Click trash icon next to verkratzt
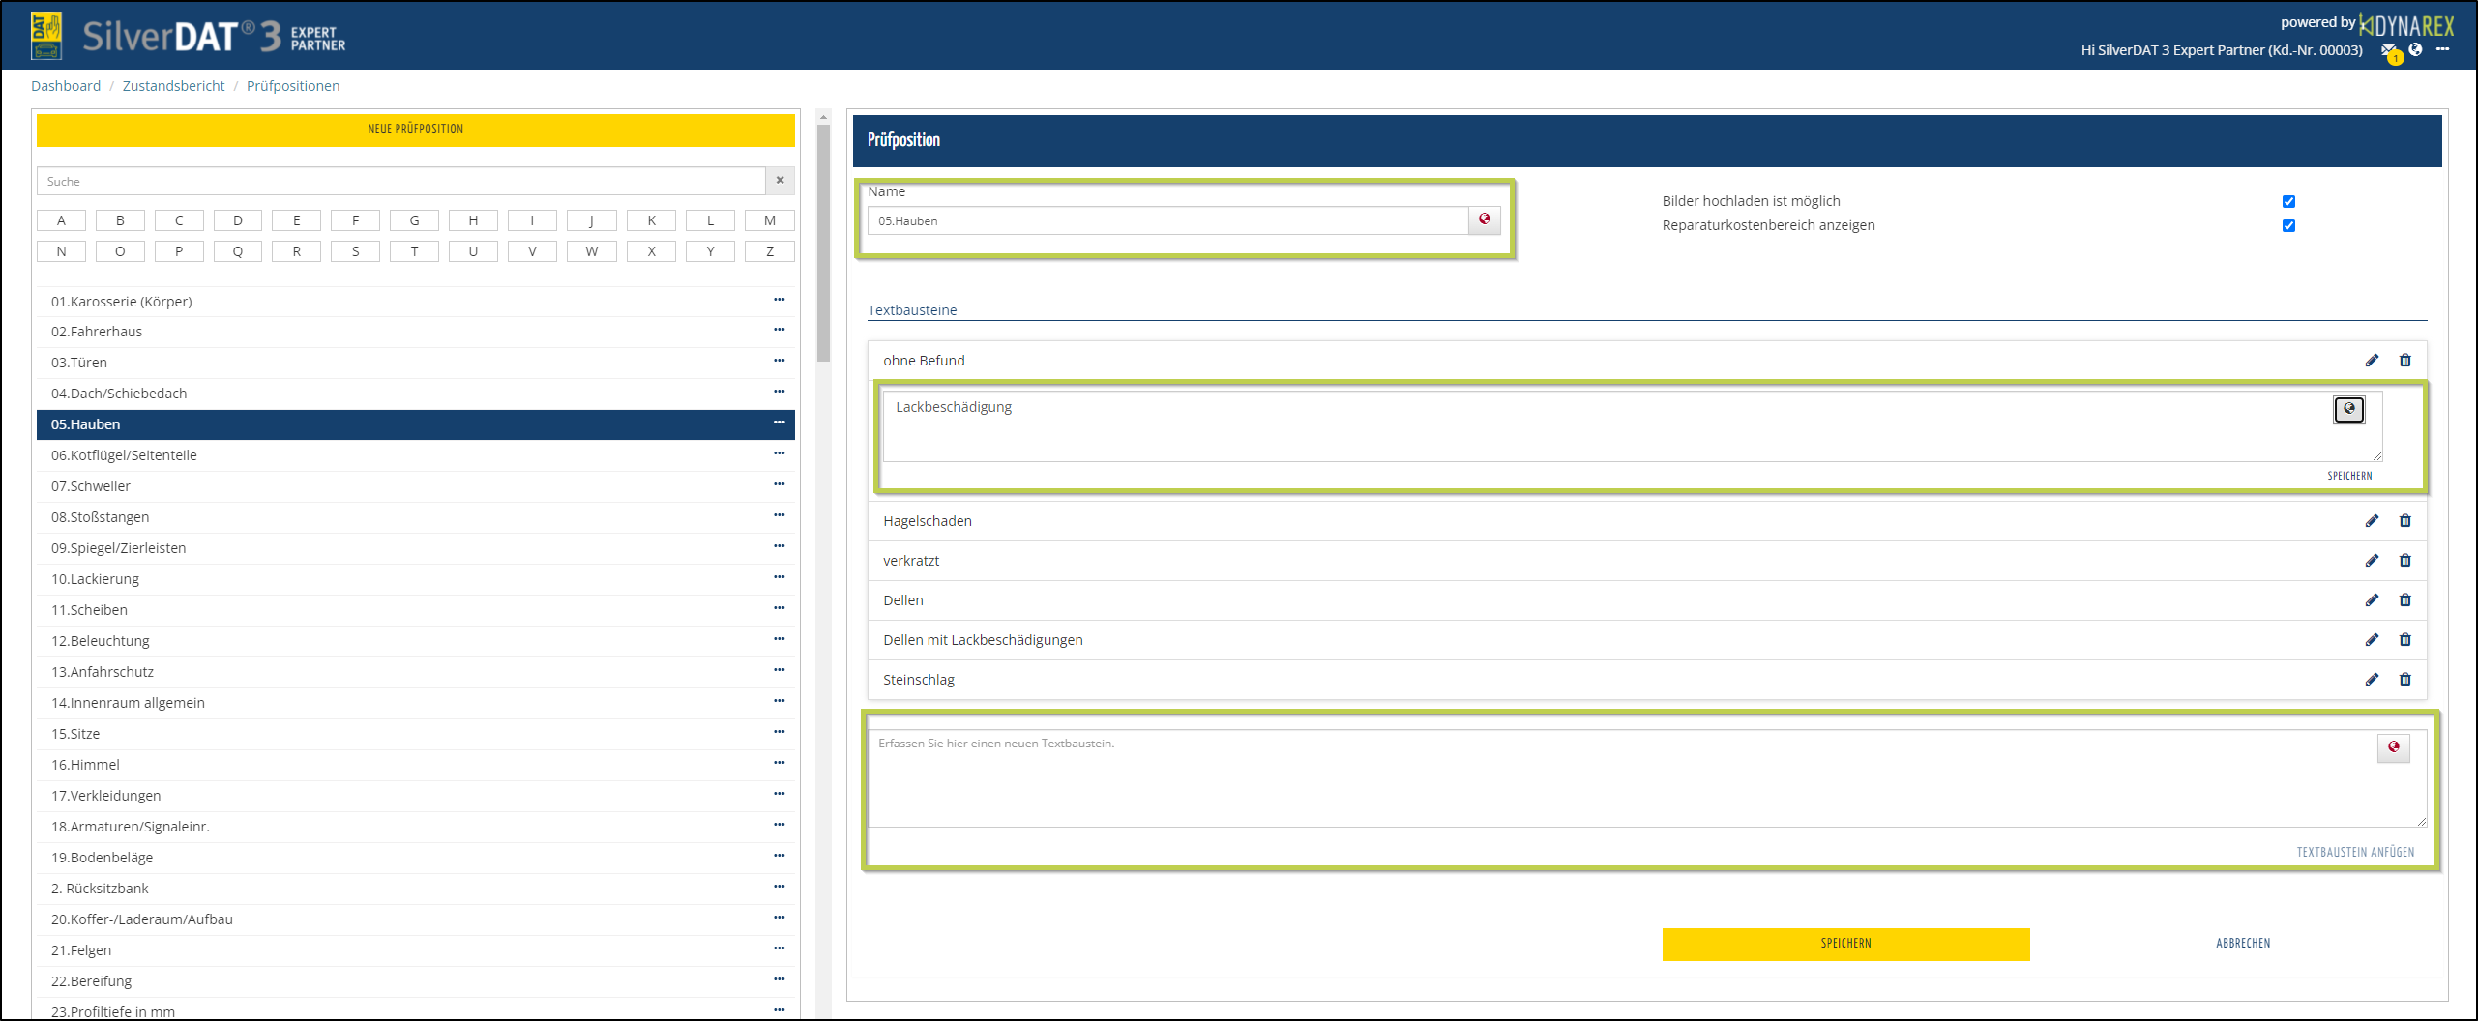Screen dimensions: 2478x1021 [2404, 561]
